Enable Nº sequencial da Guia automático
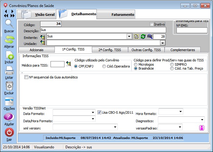 26,77
